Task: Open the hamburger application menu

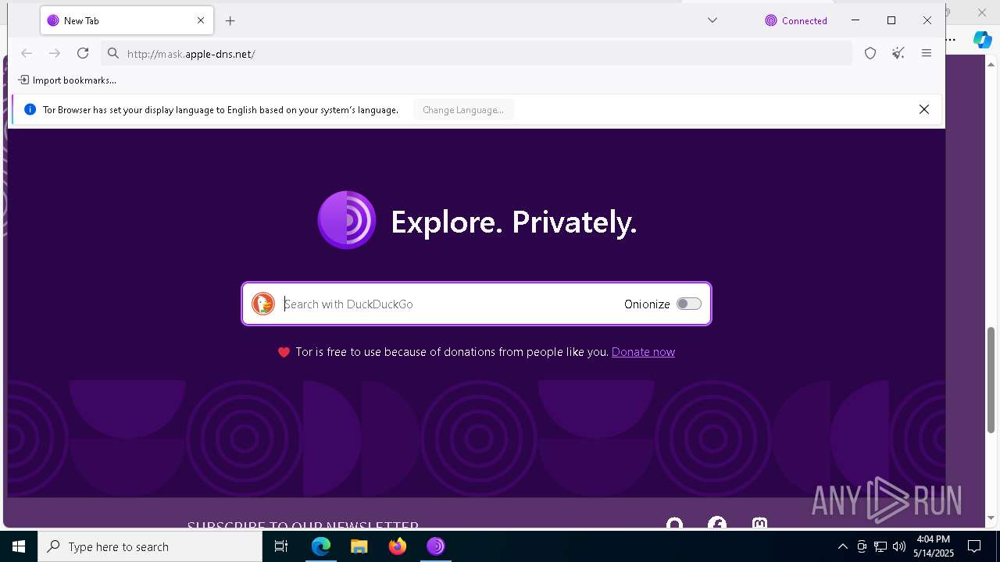Action: tap(927, 53)
